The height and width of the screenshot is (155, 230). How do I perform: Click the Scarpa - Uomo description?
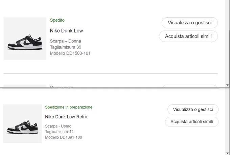(x=58, y=126)
